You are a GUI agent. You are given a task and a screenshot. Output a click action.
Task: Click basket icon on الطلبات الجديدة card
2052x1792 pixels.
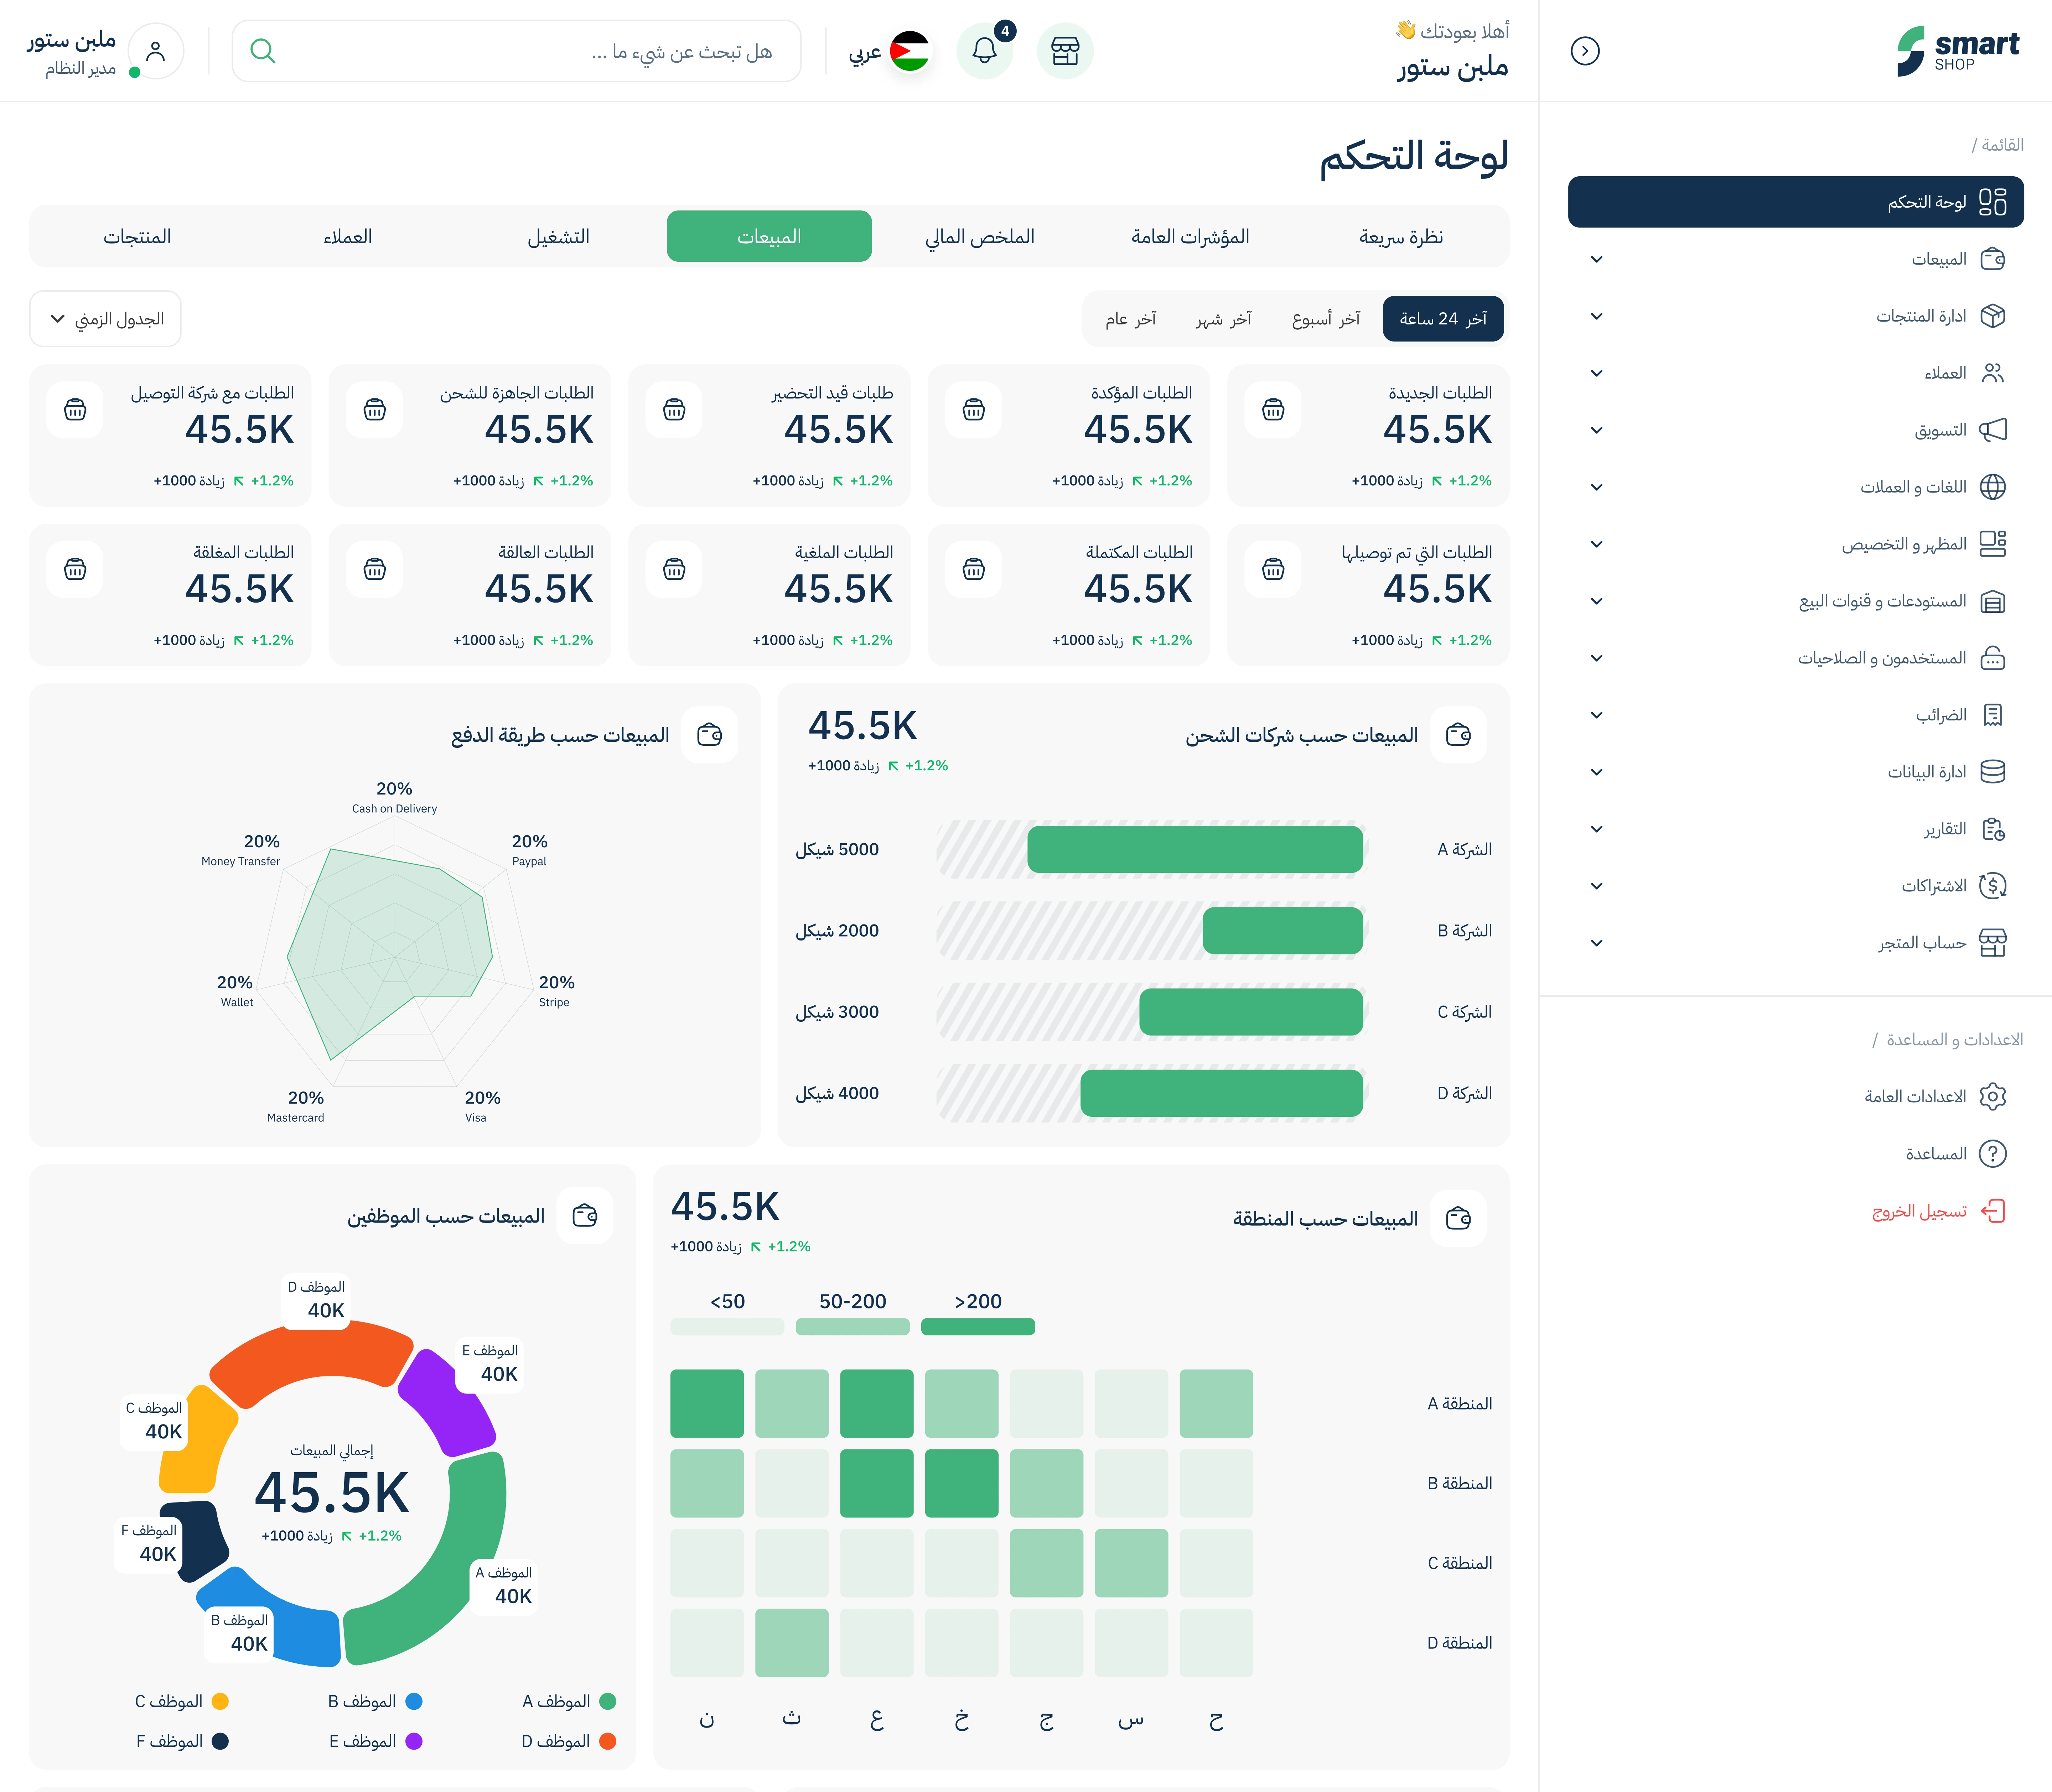click(x=1273, y=410)
